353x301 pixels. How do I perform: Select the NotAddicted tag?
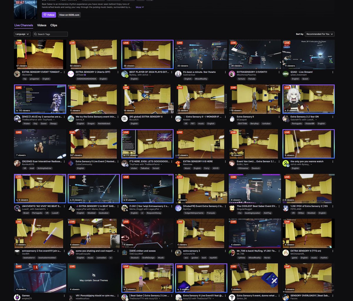pos(104,124)
